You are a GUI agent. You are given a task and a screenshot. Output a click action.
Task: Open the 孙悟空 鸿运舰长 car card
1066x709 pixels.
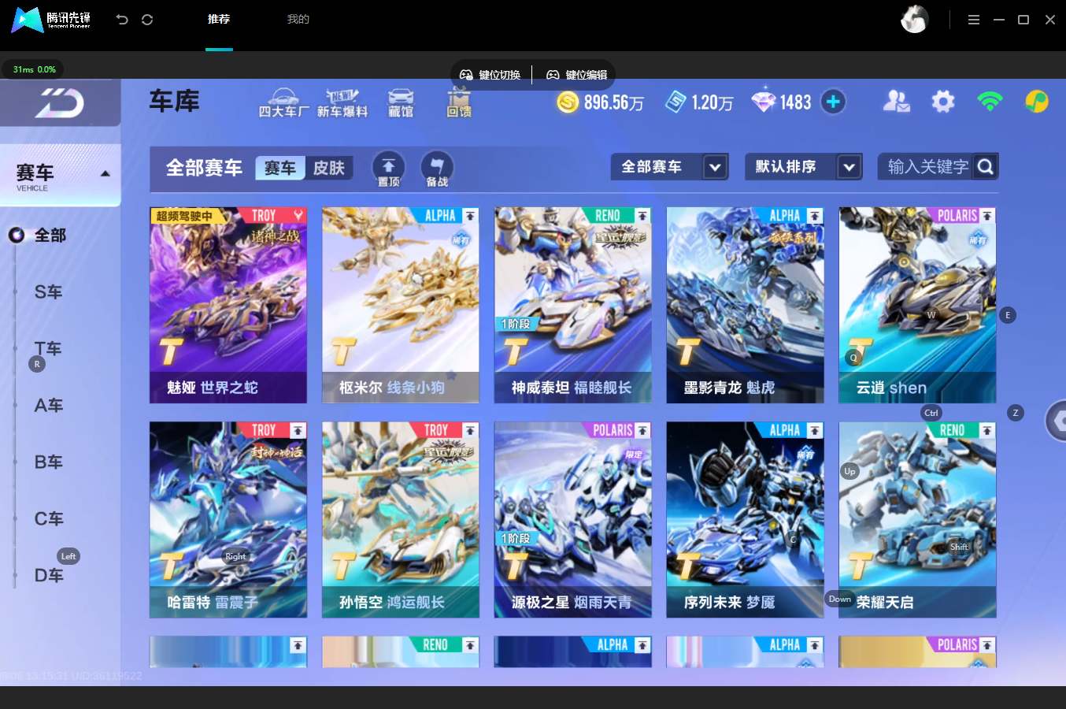(401, 520)
